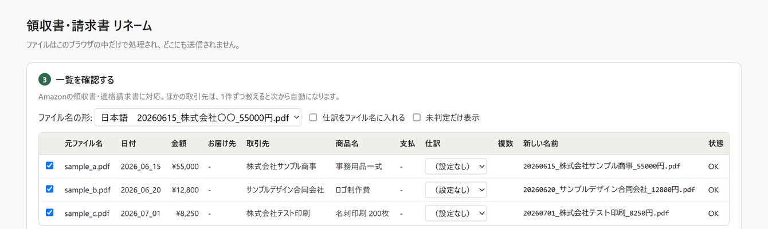Select new name 20260620_サンプルデザイン合同会社_12800円.pdf
Image resolution: width=768 pixels, height=229 pixels.
tap(609, 189)
